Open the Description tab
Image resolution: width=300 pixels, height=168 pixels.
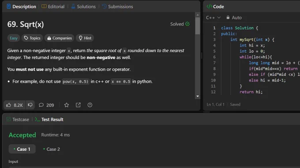click(22, 7)
